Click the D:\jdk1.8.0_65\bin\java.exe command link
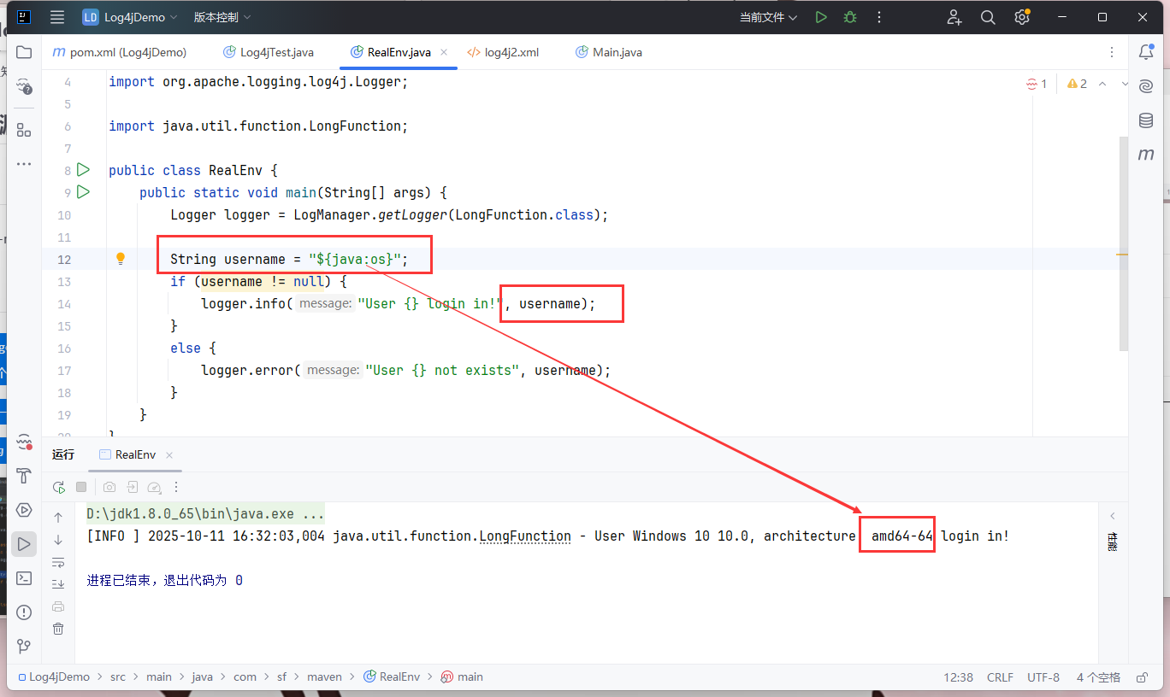Viewport: 1170px width, 697px height. tap(205, 514)
